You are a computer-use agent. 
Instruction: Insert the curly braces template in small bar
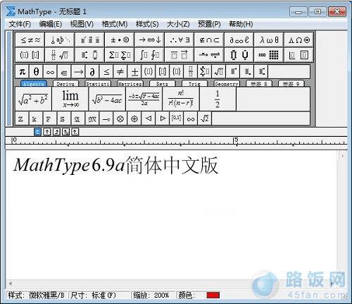(177, 72)
